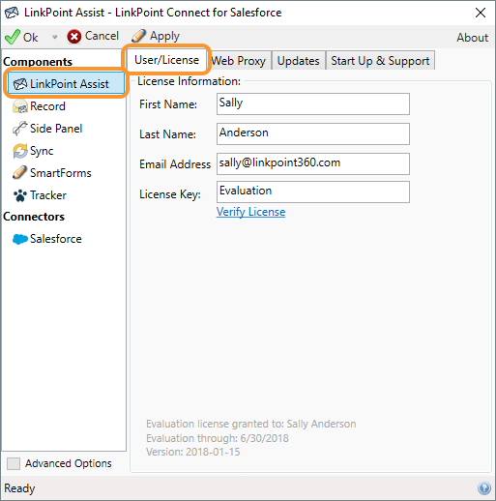Open the Start Up & Support tab
496x501 pixels.
click(x=380, y=61)
